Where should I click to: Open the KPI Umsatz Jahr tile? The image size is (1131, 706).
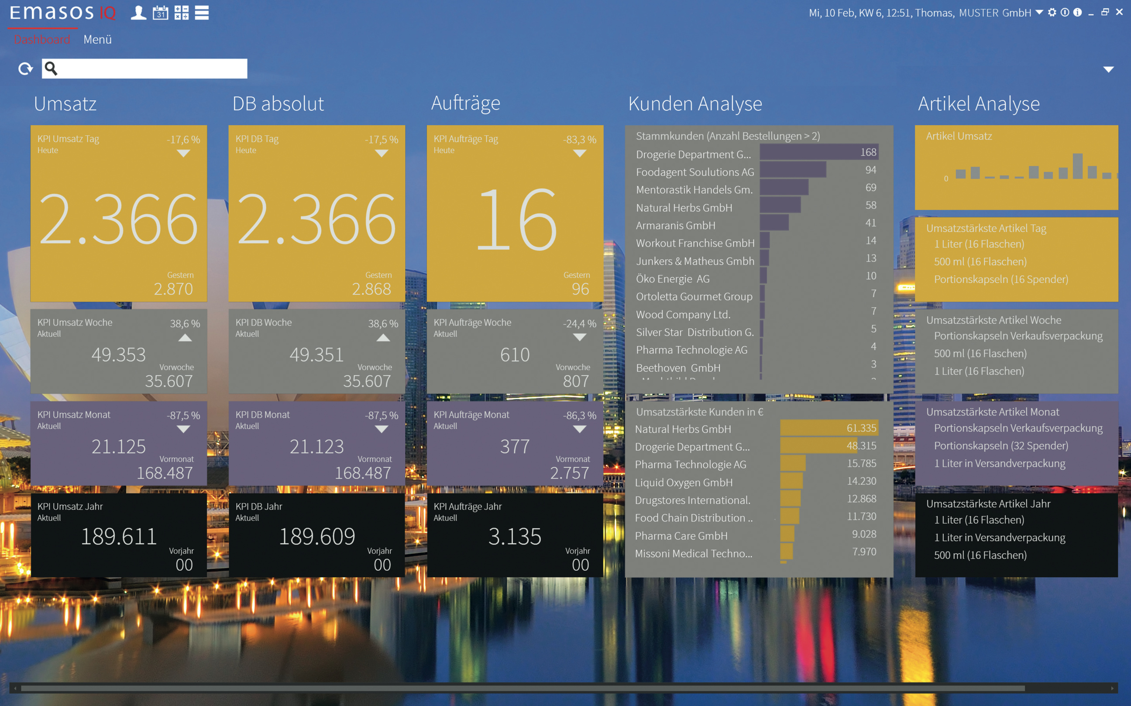[x=119, y=535]
